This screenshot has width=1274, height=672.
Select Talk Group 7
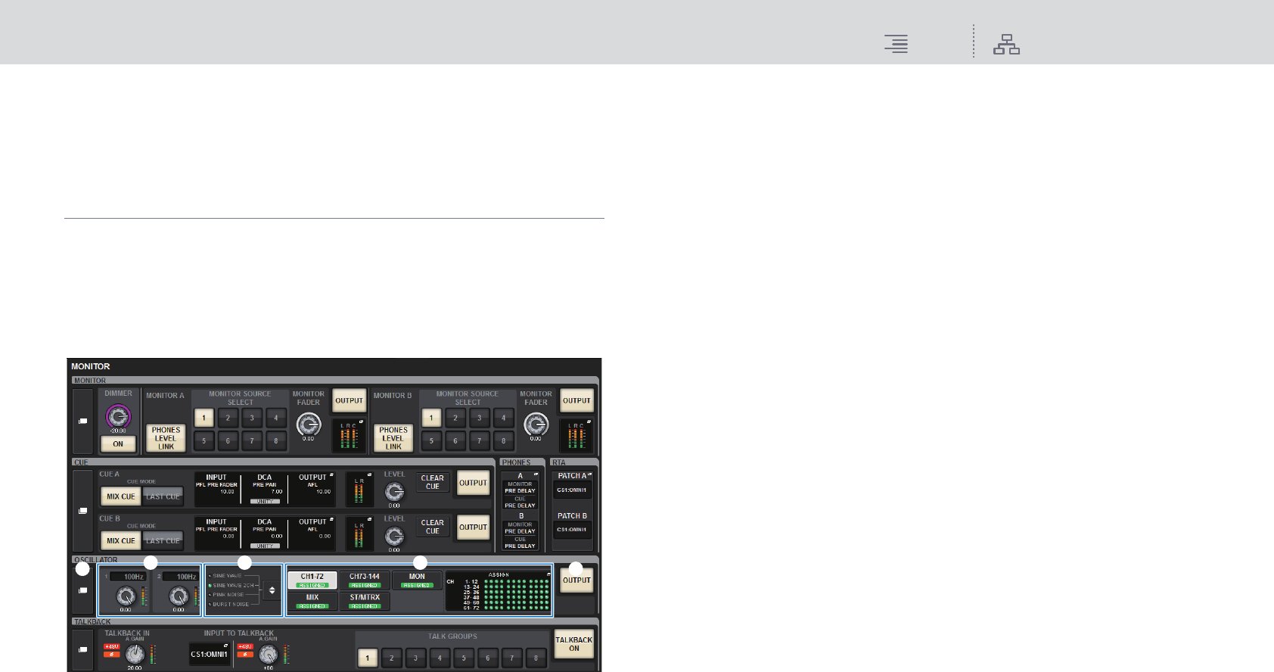[x=512, y=658]
